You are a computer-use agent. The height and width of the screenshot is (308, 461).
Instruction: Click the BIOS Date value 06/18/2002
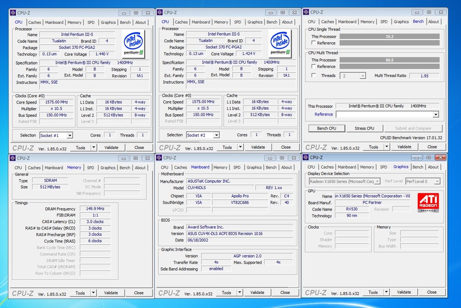point(240,240)
